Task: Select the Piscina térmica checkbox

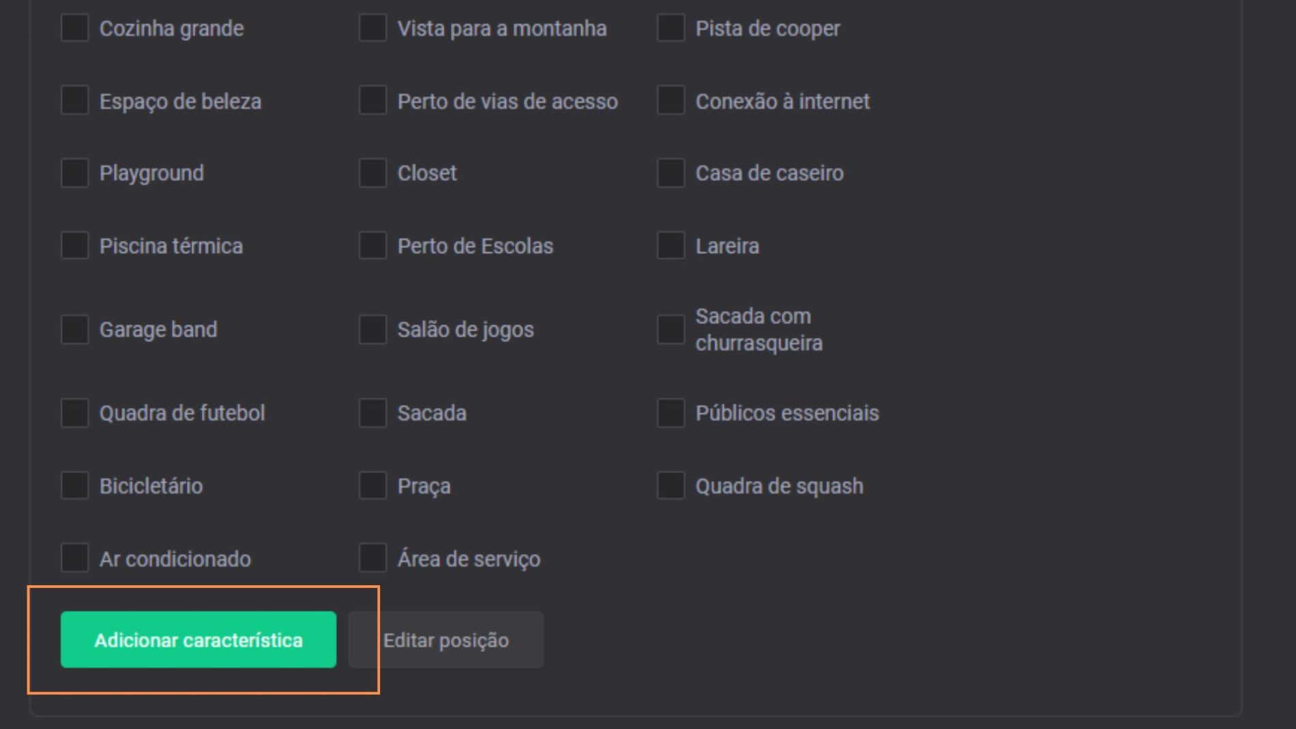Action: (x=74, y=246)
